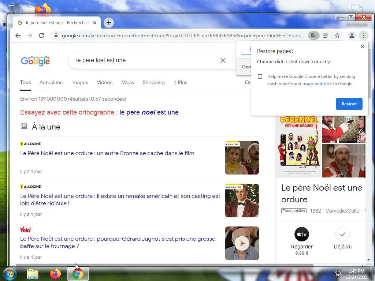Image resolution: width=375 pixels, height=281 pixels.
Task: Open the Chrome three-dot menu
Action: click(364, 35)
